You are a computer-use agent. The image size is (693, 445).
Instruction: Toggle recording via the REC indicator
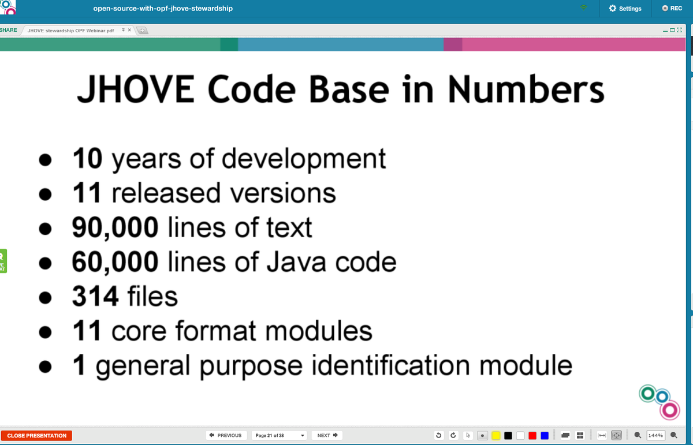pos(672,8)
